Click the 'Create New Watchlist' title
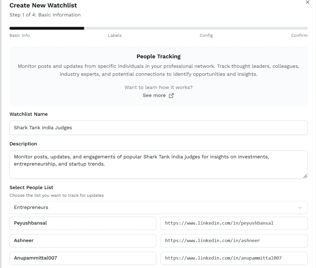316x268 pixels. coord(43,5)
